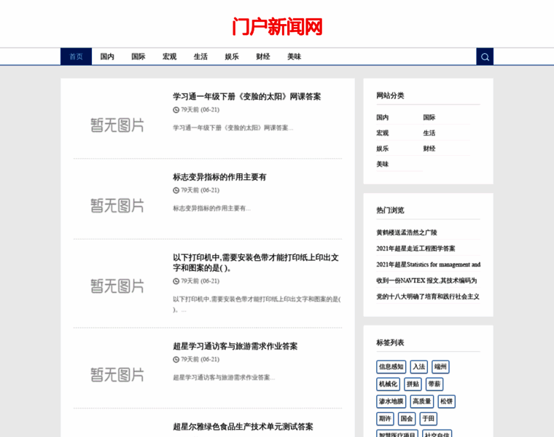Open the 国内 navigation menu item
Image resolution: width=554 pixels, height=437 pixels.
107,57
